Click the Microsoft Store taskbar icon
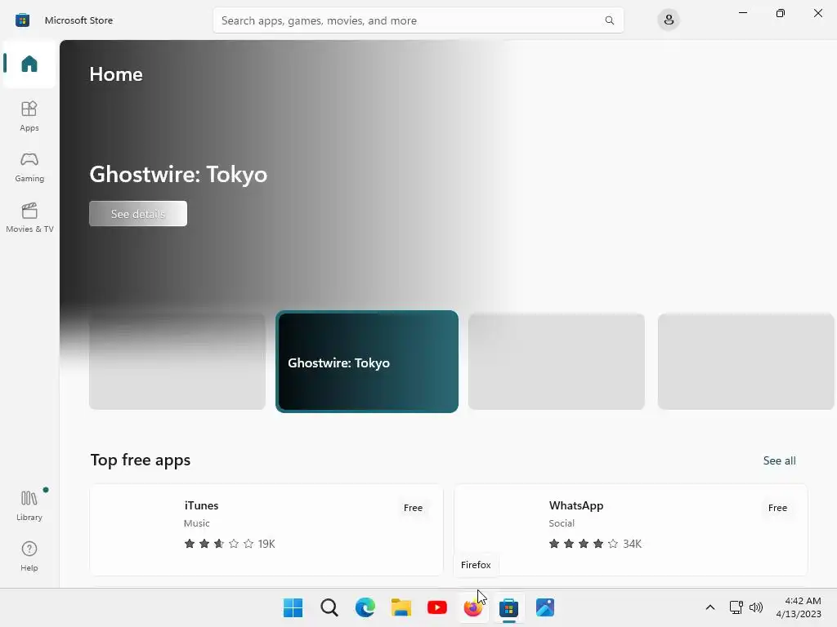837x627 pixels. (x=508, y=607)
